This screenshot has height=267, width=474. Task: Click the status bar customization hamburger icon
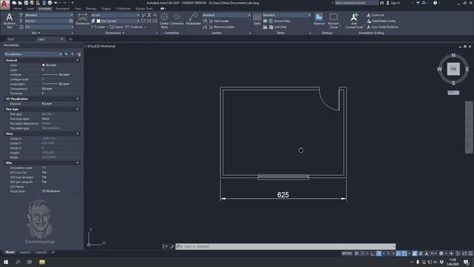pos(470,254)
